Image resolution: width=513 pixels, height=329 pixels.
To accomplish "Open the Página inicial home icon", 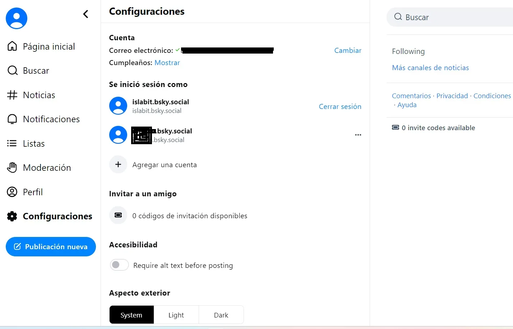I will [12, 46].
